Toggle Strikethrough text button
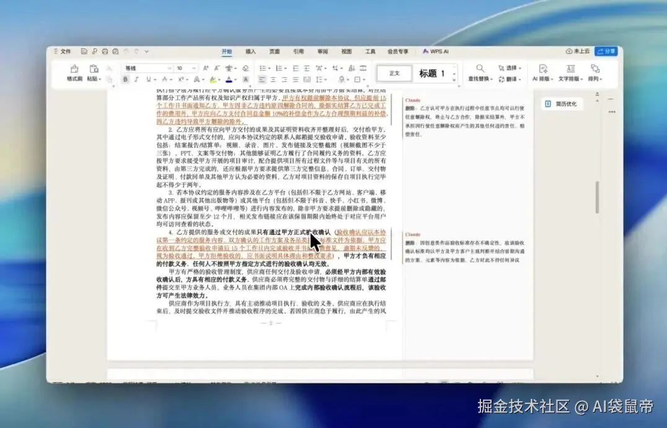 pos(165,79)
